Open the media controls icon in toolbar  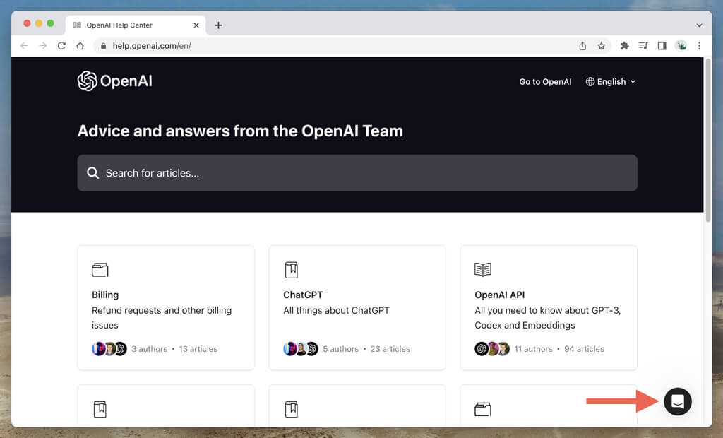643,46
